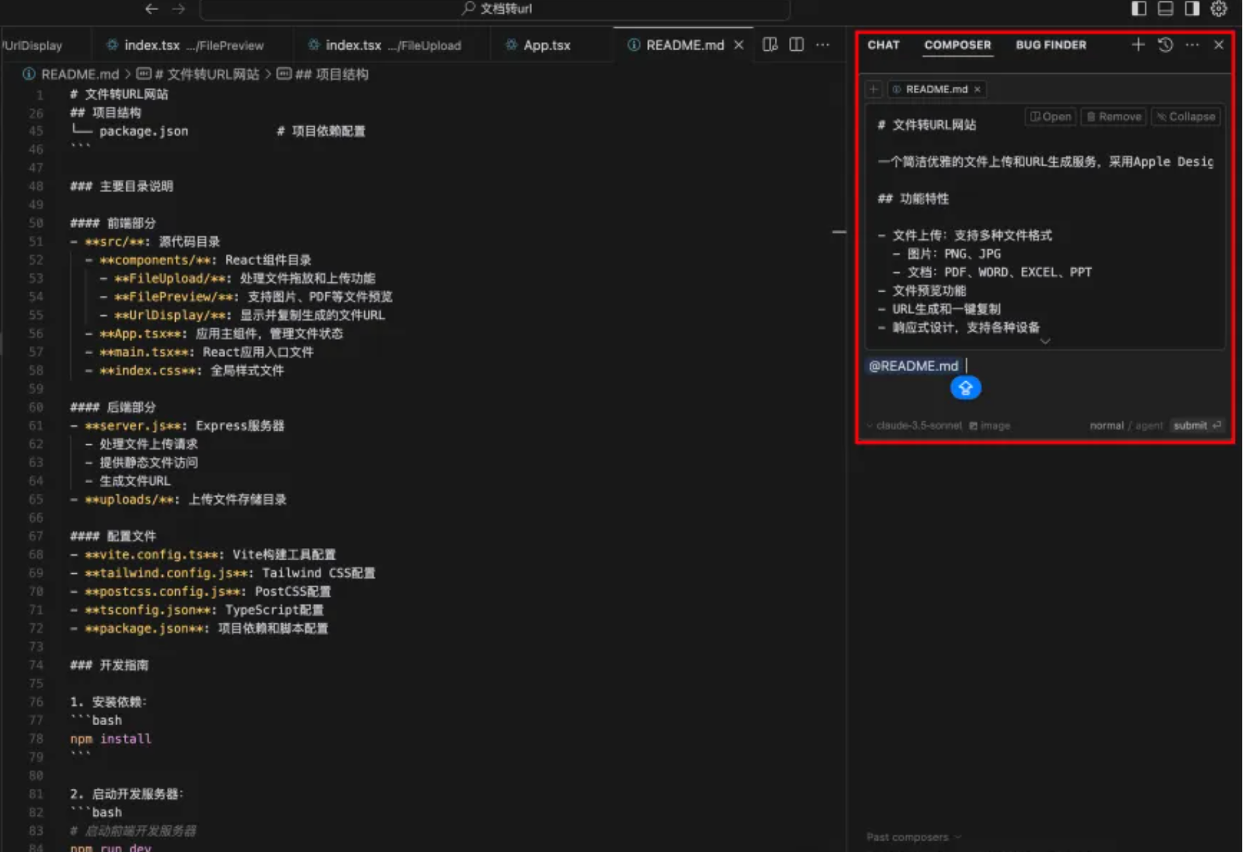The image size is (1247, 852).
Task: Open editor more actions menu
Action: pyautogui.click(x=823, y=45)
